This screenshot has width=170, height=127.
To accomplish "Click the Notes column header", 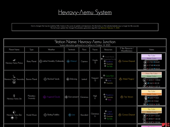I will [x=151, y=50].
